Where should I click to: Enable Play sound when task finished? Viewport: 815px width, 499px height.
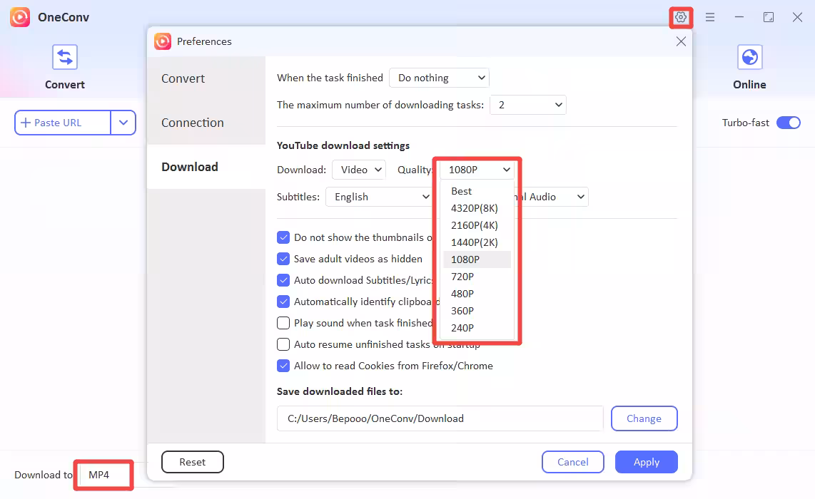(x=283, y=323)
